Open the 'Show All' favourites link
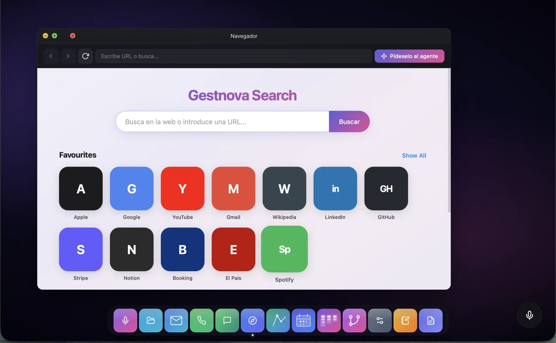 (414, 155)
